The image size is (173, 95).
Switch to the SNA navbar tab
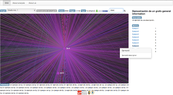point(7,3)
